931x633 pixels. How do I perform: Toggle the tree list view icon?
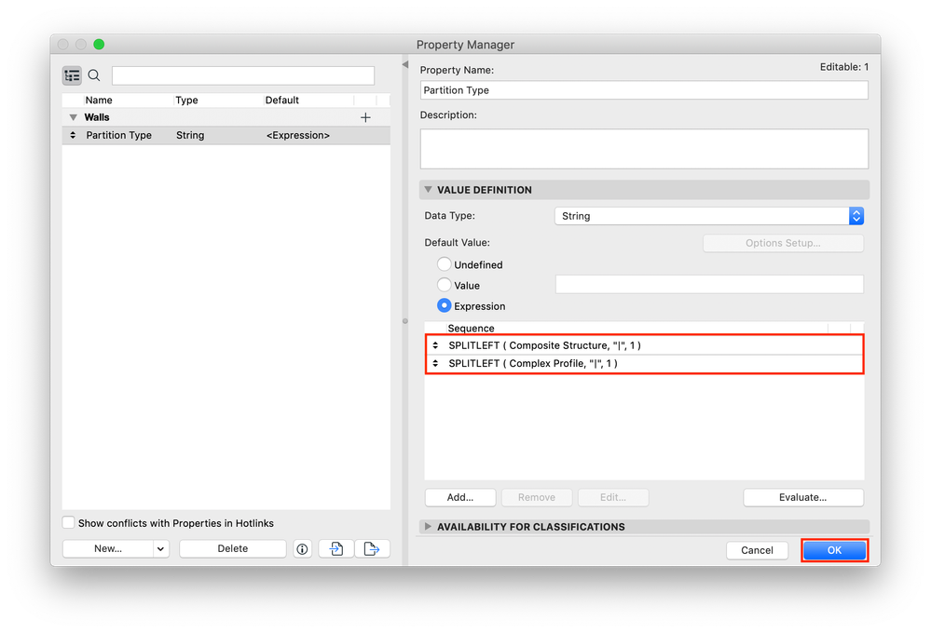[72, 75]
